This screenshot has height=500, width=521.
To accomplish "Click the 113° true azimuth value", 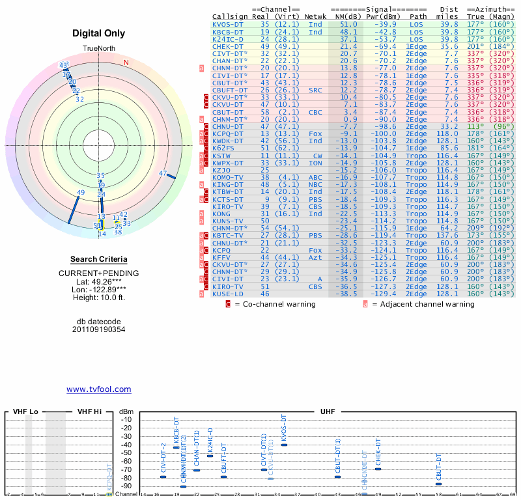I will click(475, 126).
